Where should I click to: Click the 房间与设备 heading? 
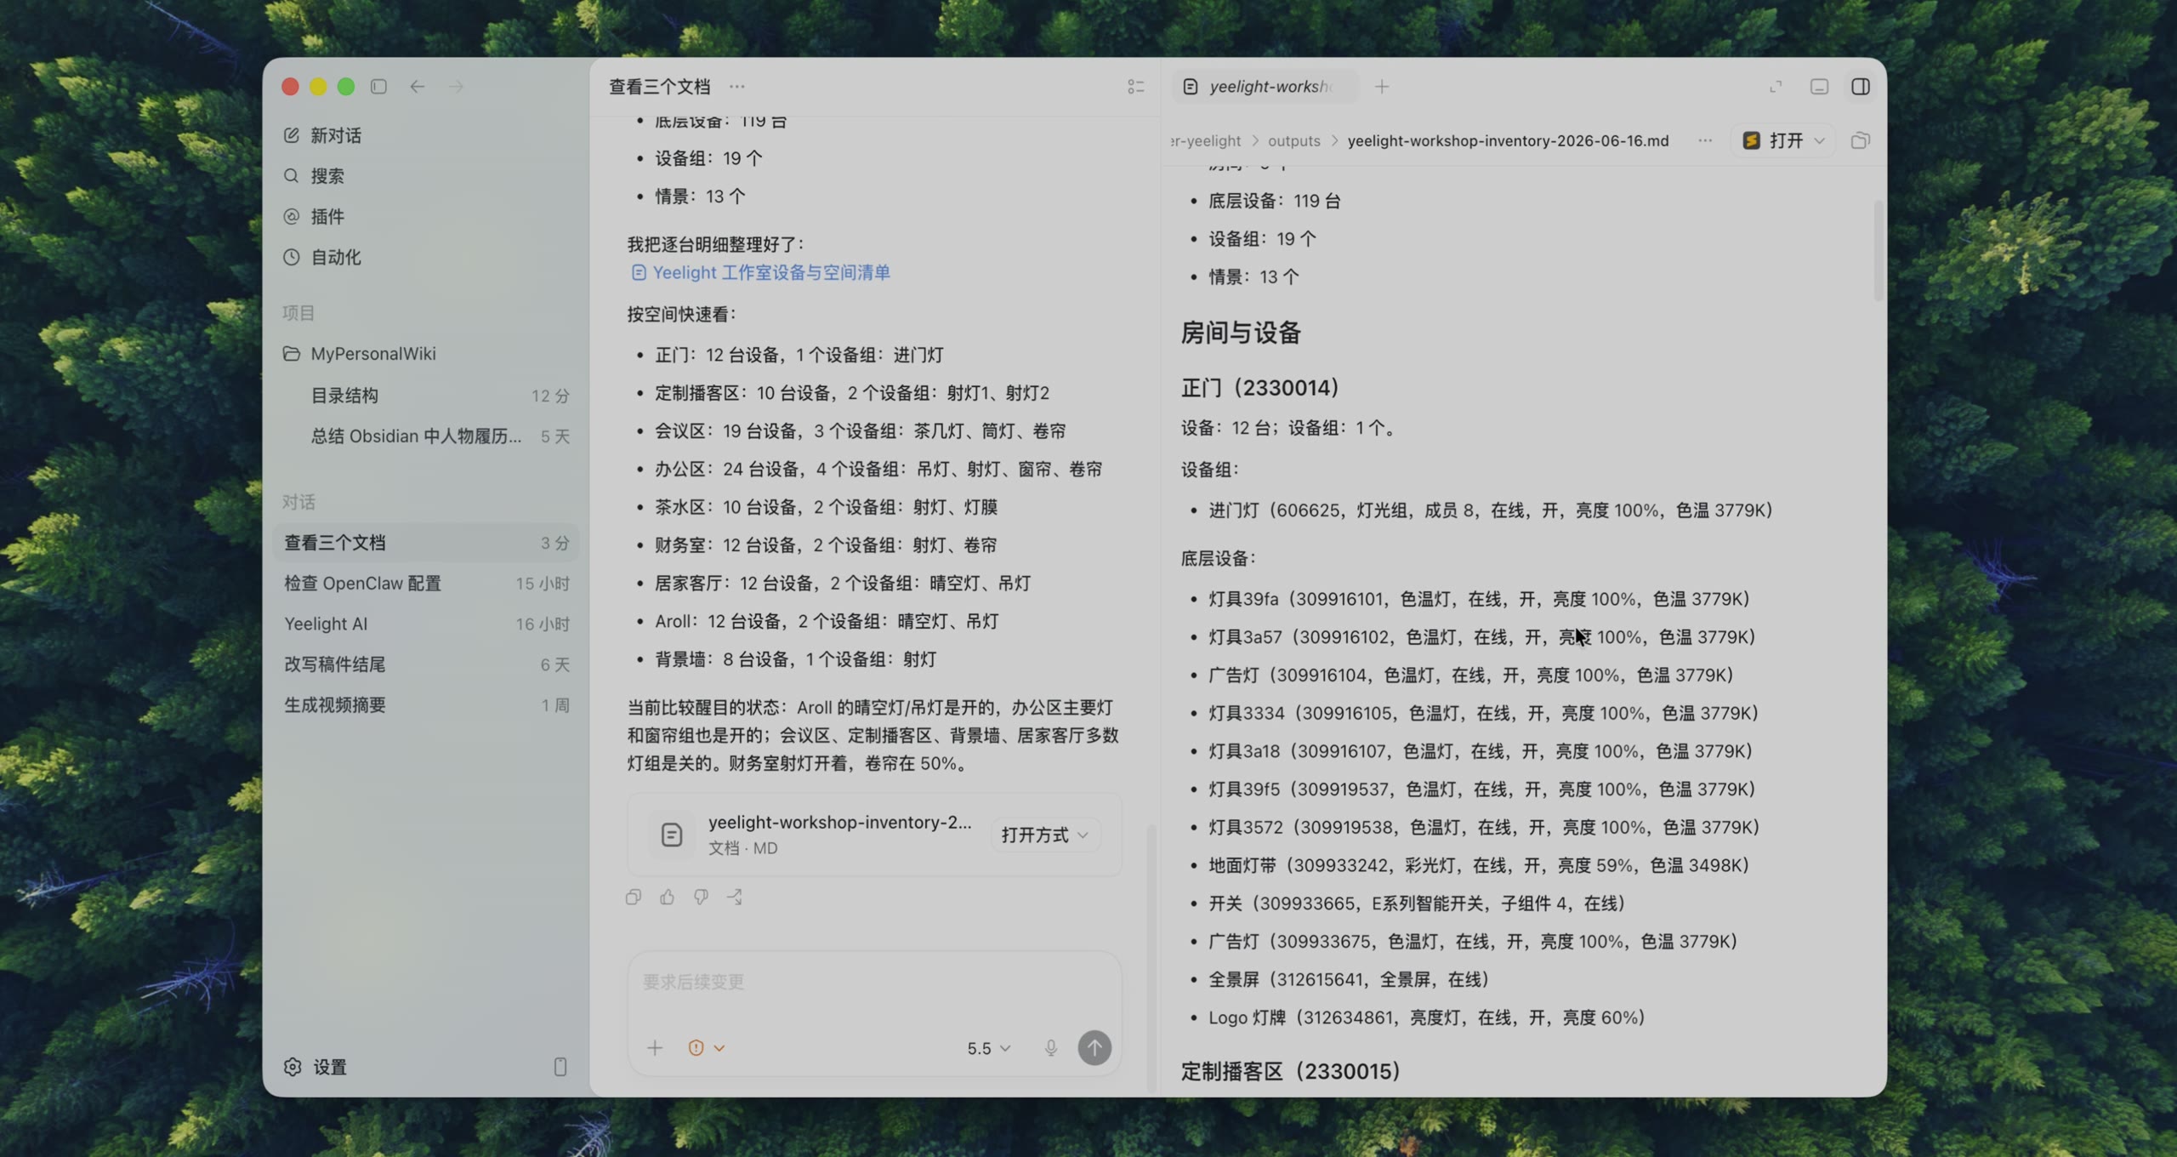[1241, 333]
